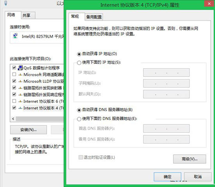215x187 pixels.
Task: Click 链路层拓扑发现映射器 protocol icon
Action: click(20, 88)
